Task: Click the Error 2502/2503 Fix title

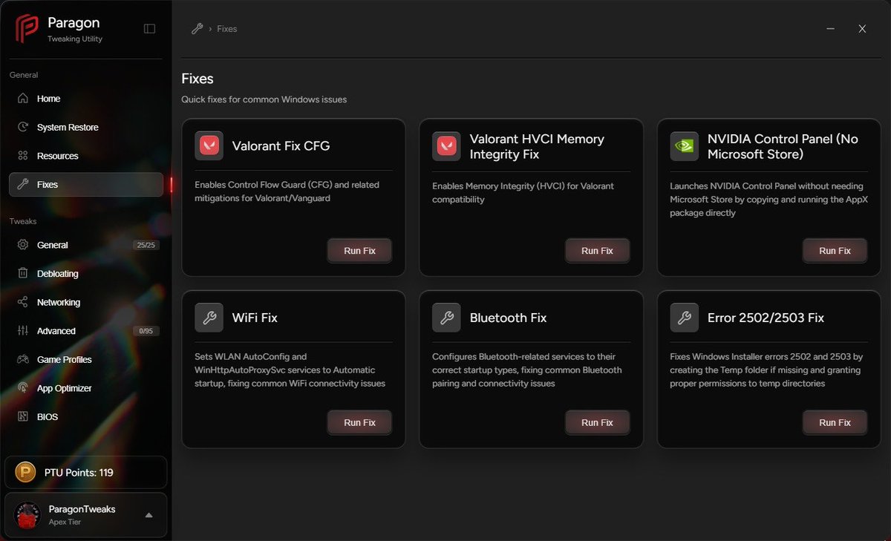Action: coord(766,318)
